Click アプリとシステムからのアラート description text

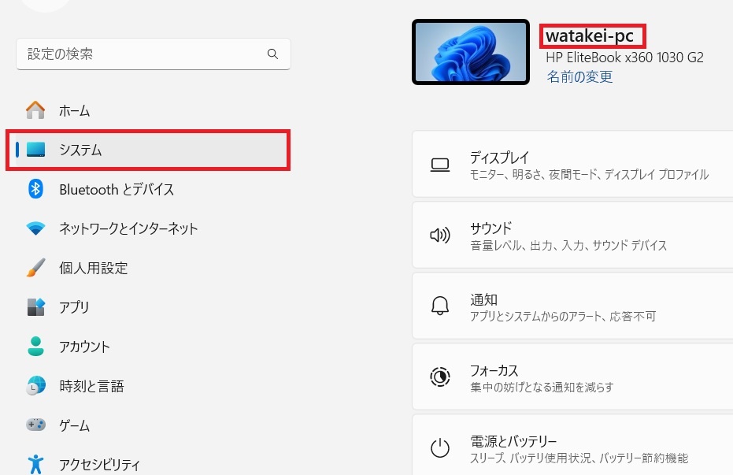pyautogui.click(x=563, y=317)
